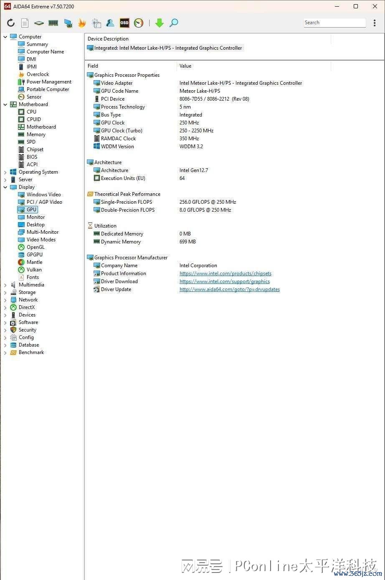
Task: Click the blue monitor toolbar icon
Action: point(68,23)
